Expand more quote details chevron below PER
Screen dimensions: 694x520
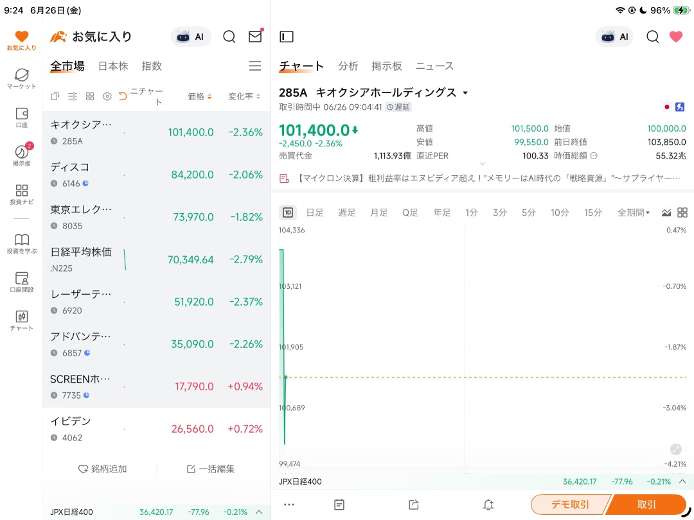click(483, 164)
